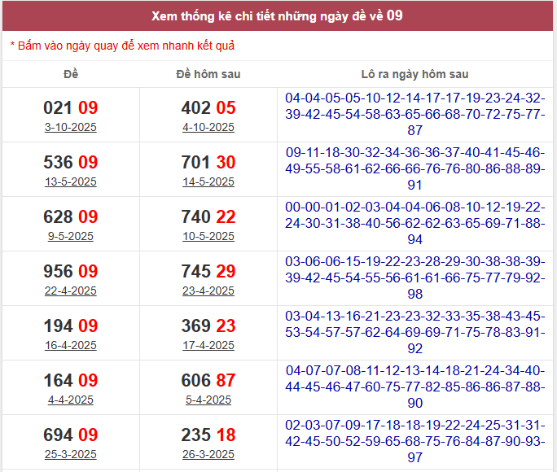
Task: Click the lô list starting 09-11-18-30-32
Action: 415,168
